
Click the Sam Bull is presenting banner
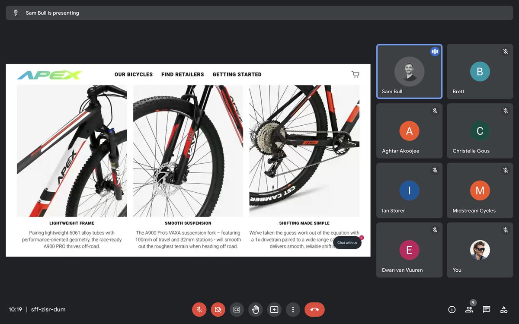click(259, 13)
